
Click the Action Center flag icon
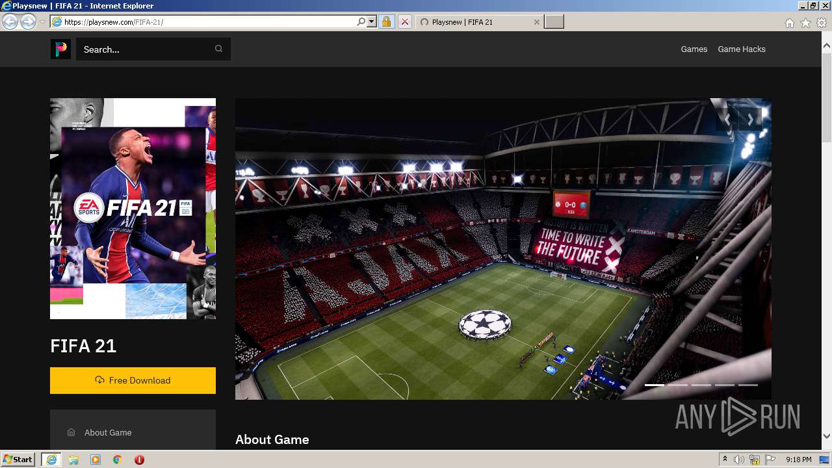pos(770,460)
